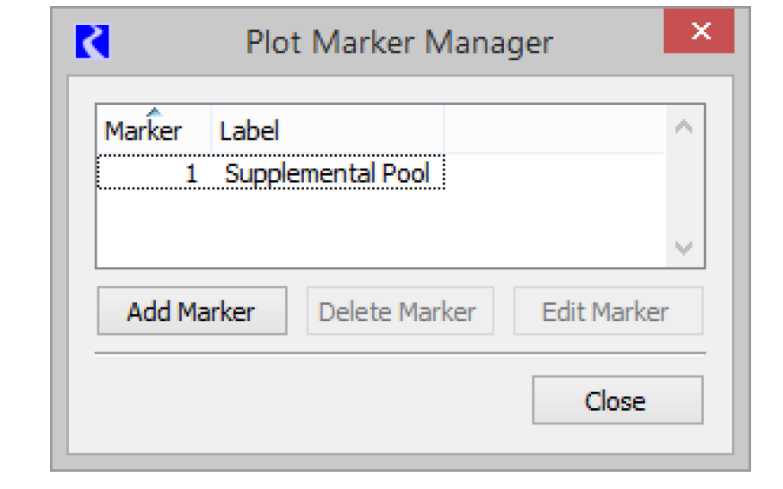Click the Plot Marker Manager title text
783x489 pixels.
399,42
